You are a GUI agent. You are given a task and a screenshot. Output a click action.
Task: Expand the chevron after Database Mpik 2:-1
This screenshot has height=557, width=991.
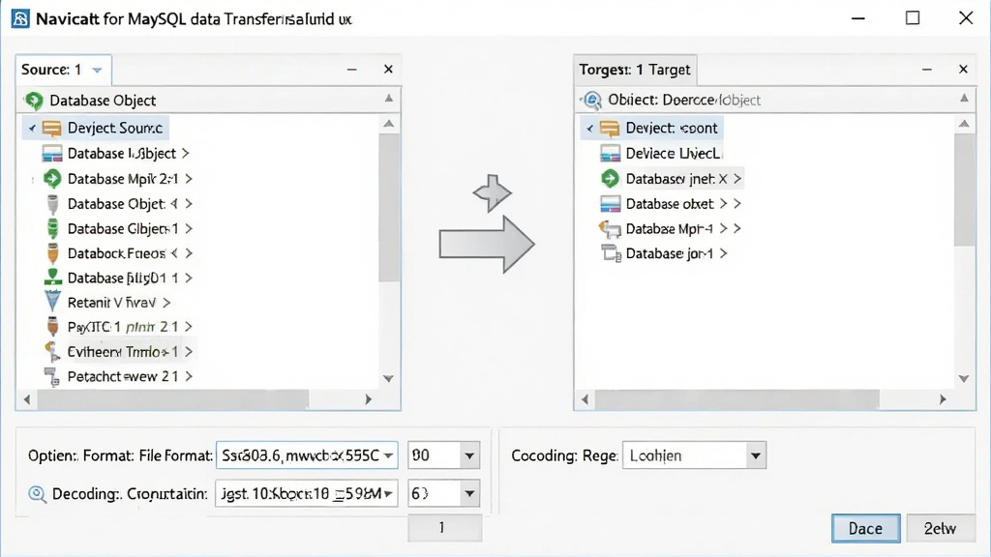tap(189, 179)
